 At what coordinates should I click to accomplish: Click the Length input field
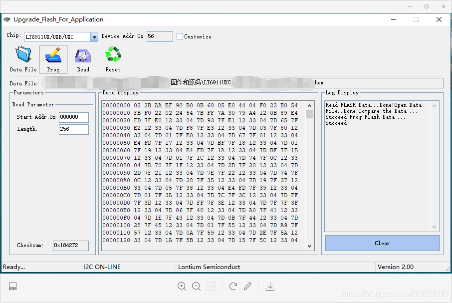coord(74,129)
